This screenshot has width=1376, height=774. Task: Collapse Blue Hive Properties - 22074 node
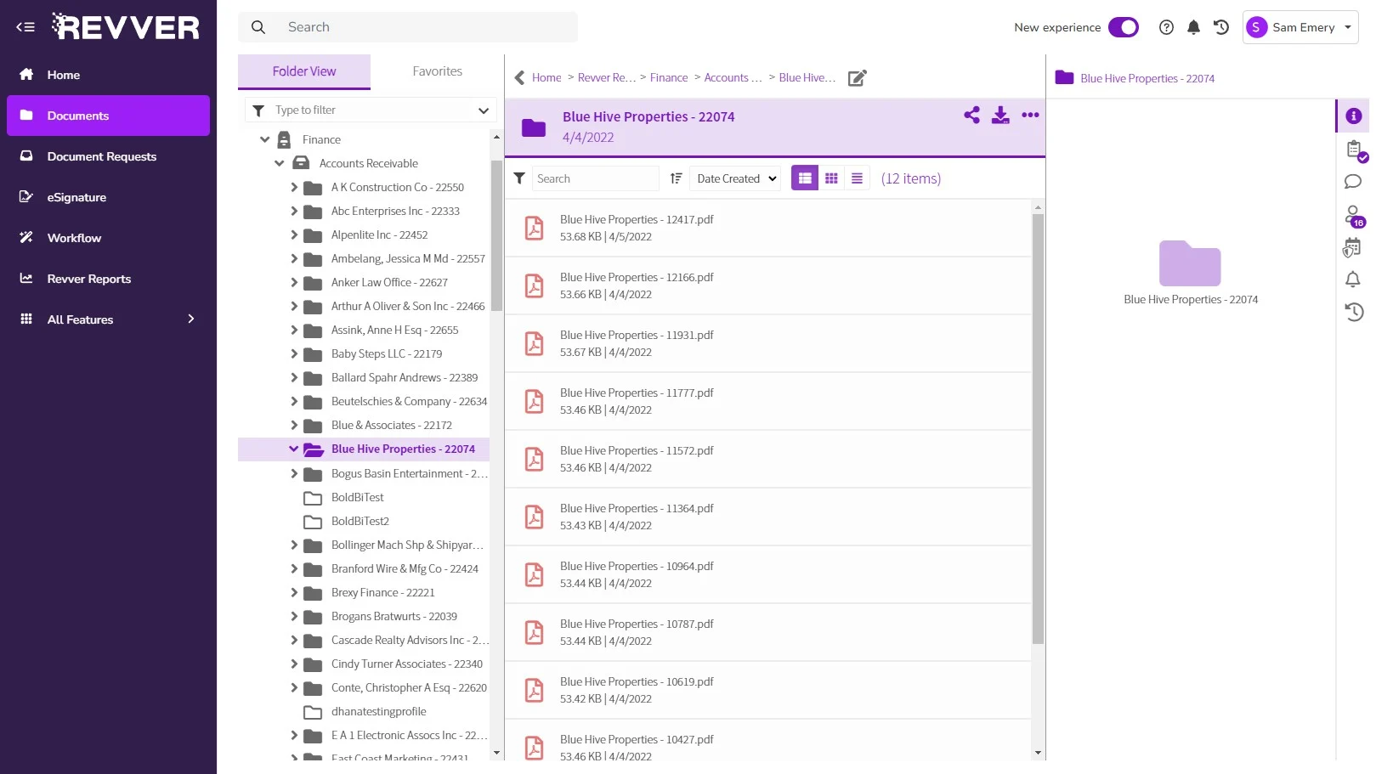coord(294,449)
